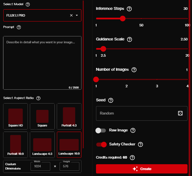This screenshot has height=176, width=192.
Task: Choose the Portrait 4:3 aspect ratio
Action: (69, 116)
